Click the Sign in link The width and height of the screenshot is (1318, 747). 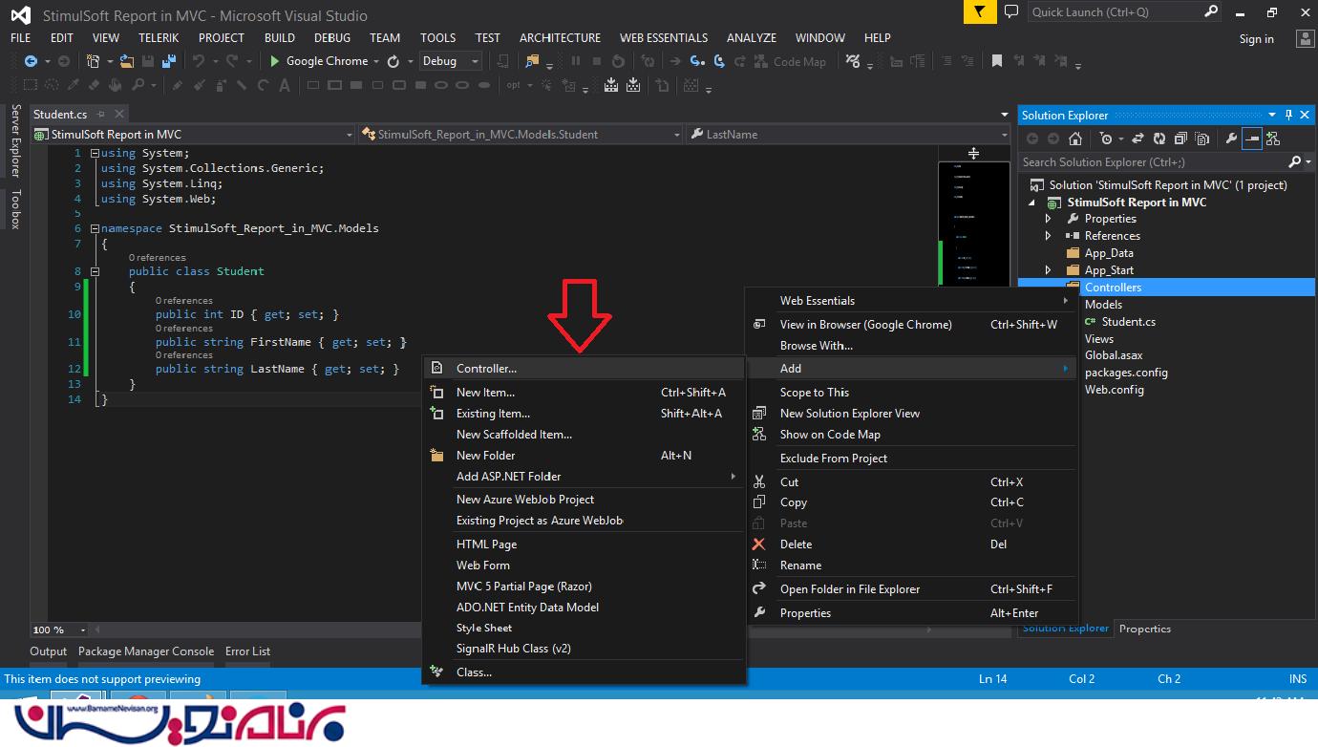(1256, 39)
